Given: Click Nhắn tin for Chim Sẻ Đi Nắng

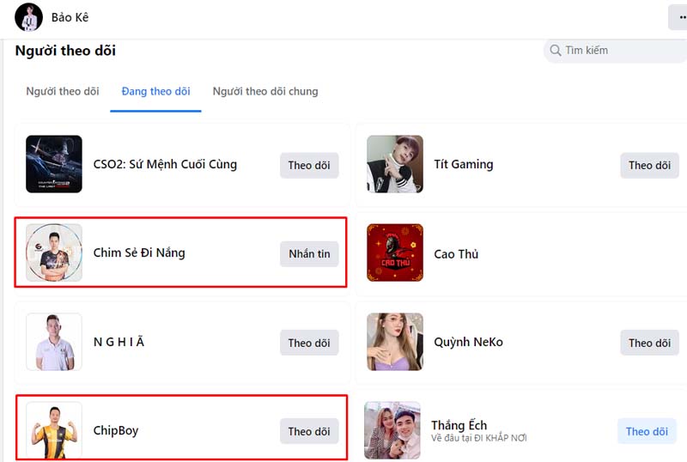Looking at the screenshot, I should pos(309,254).
